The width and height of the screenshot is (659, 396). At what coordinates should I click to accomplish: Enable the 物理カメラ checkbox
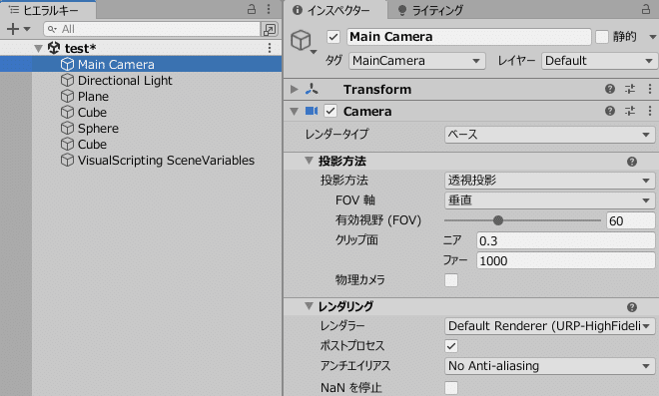pyautogui.click(x=451, y=280)
